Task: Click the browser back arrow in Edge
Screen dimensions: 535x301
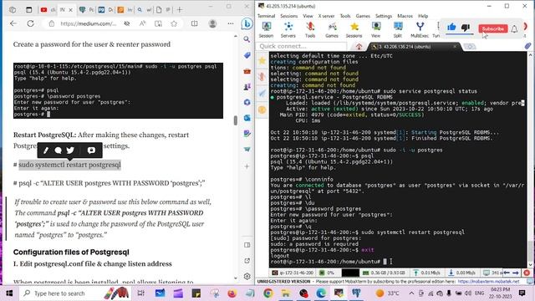Action: (x=13, y=23)
